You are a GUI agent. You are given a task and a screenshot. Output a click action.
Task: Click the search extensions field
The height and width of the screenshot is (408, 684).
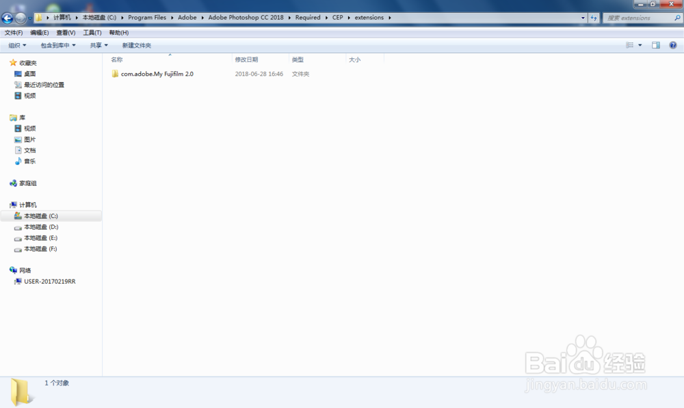click(x=639, y=18)
